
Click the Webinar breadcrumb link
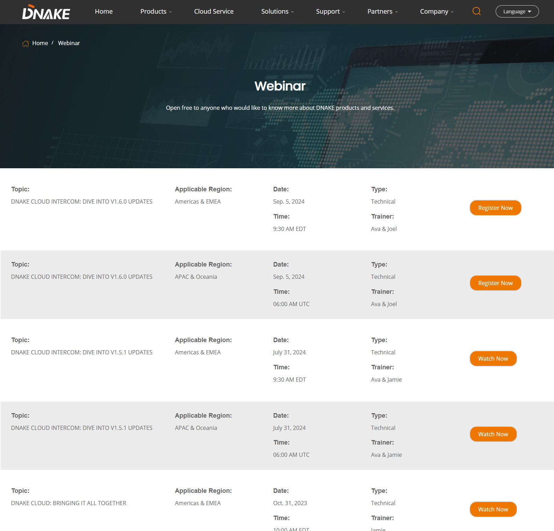69,43
